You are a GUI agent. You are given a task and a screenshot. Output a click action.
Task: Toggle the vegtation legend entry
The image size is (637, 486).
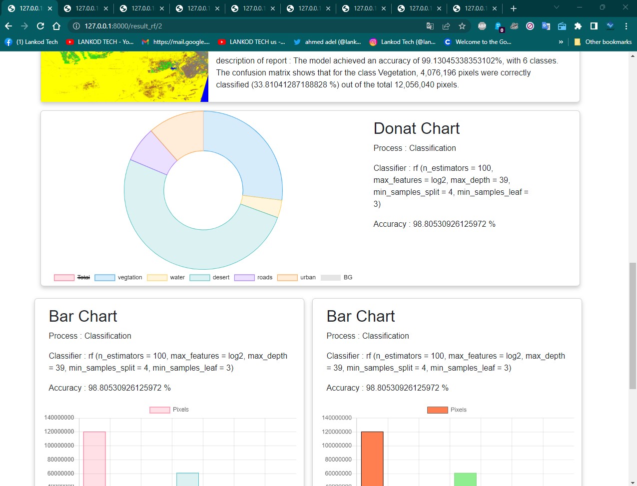pos(118,277)
